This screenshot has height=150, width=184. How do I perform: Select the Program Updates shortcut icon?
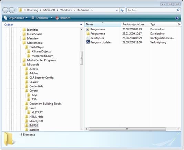[x=88, y=42]
